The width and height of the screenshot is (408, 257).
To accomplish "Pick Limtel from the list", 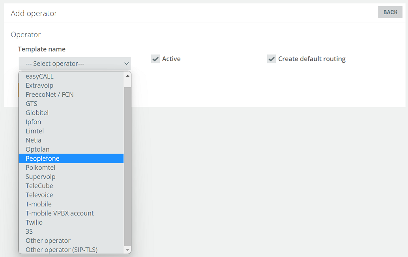I will pyautogui.click(x=71, y=131).
